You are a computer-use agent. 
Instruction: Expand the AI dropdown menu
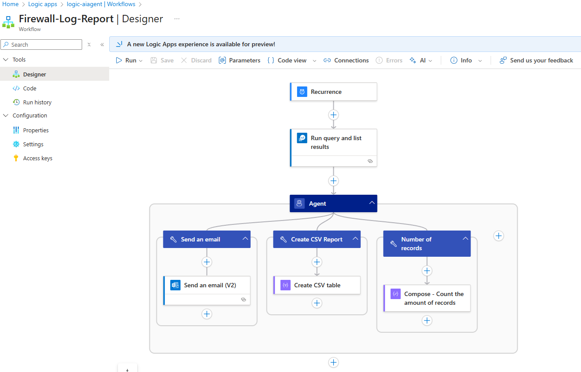(x=430, y=61)
